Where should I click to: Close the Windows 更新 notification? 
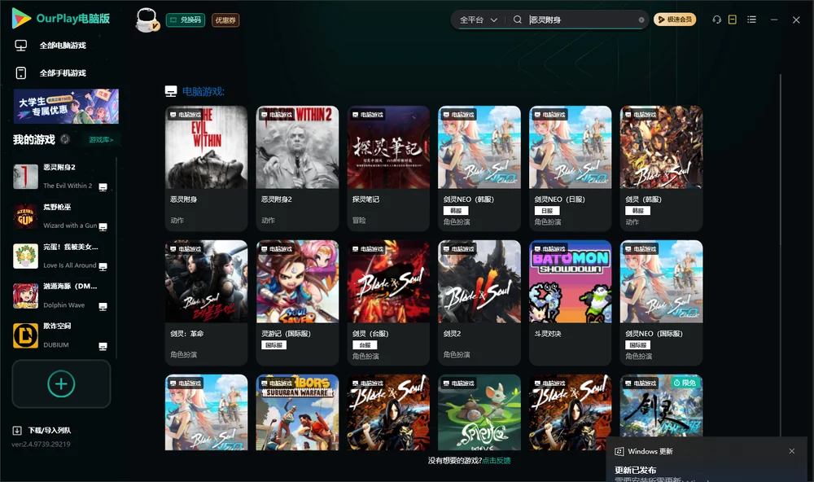click(792, 451)
